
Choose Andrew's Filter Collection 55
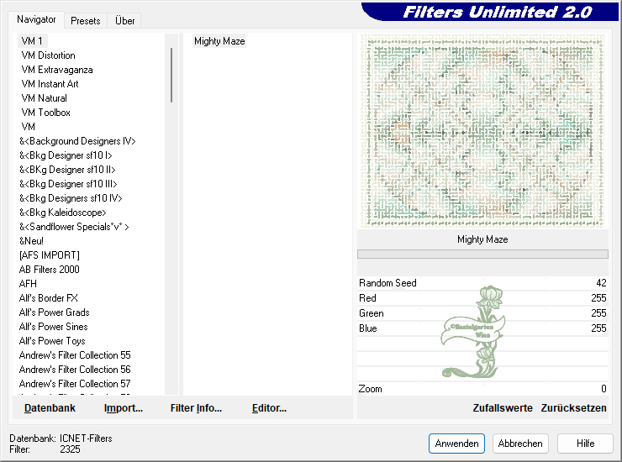click(x=75, y=355)
